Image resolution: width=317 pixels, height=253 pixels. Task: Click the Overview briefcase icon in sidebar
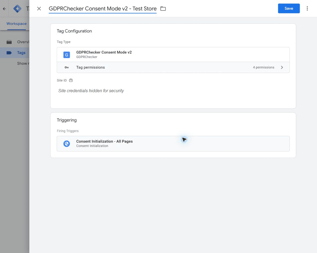[x=9, y=42]
